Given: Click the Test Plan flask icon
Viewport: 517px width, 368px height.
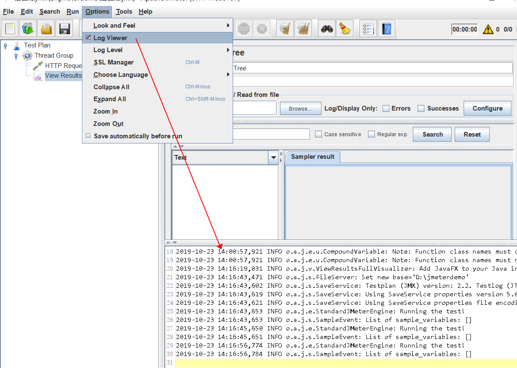Looking at the screenshot, I should point(17,45).
